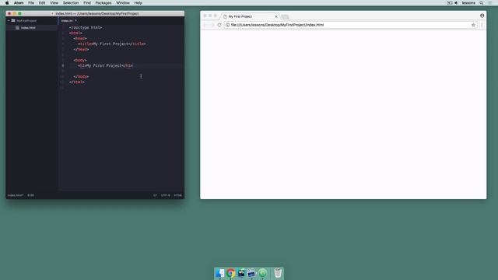Collapse the MyFirstProject folder in tree view

point(9,21)
